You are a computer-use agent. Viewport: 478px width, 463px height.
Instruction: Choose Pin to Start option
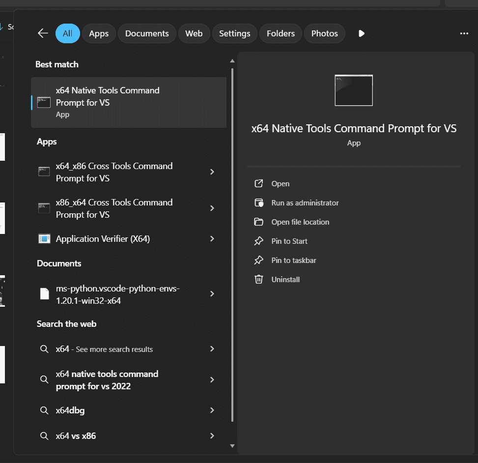(x=289, y=241)
